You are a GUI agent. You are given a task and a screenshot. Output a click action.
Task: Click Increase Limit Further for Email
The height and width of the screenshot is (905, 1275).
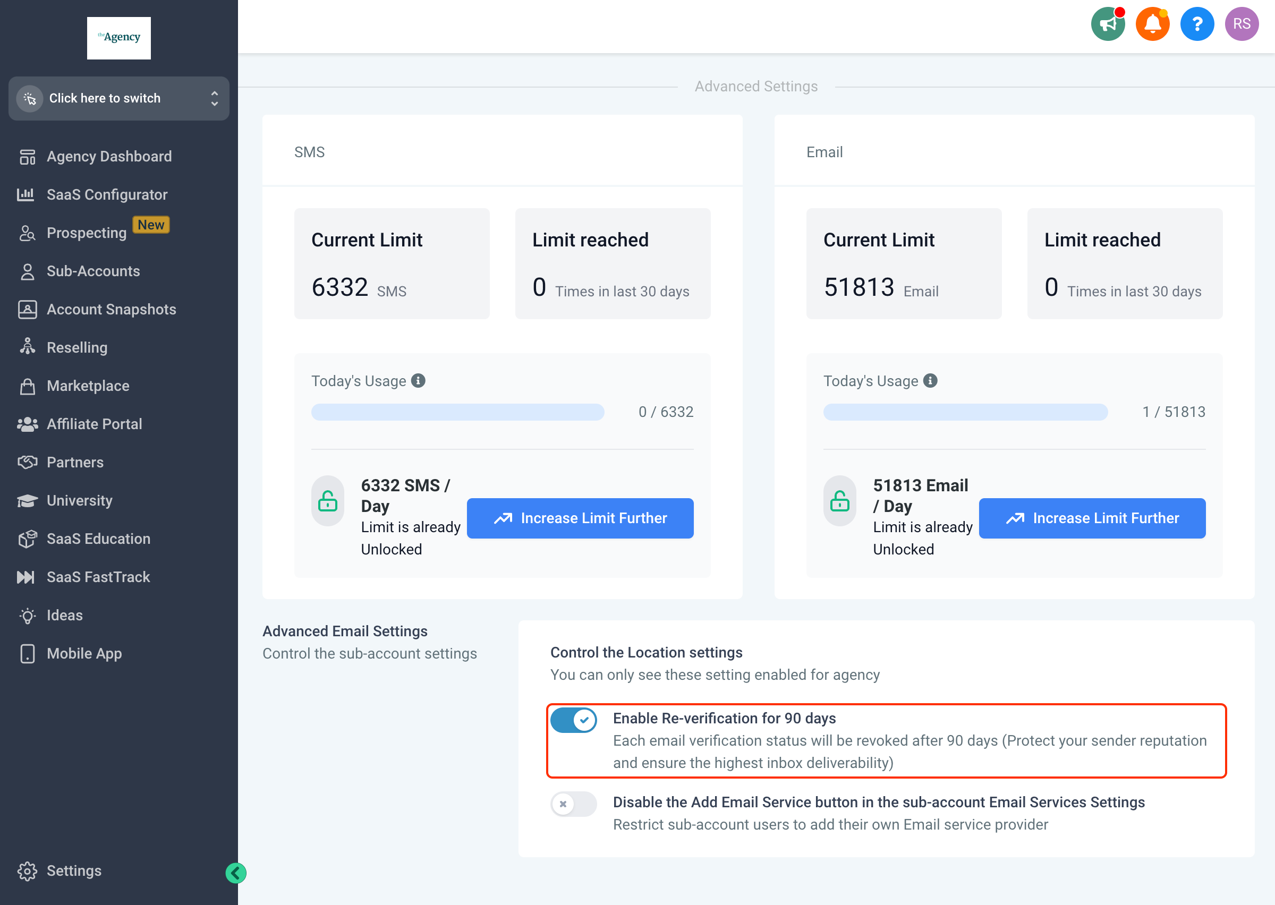pyautogui.click(x=1092, y=518)
